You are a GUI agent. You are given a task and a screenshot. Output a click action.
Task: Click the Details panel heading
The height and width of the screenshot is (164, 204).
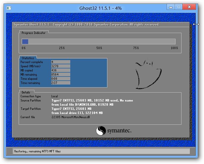click(x=26, y=93)
